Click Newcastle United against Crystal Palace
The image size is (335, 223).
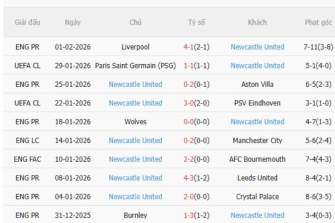pos(135,196)
